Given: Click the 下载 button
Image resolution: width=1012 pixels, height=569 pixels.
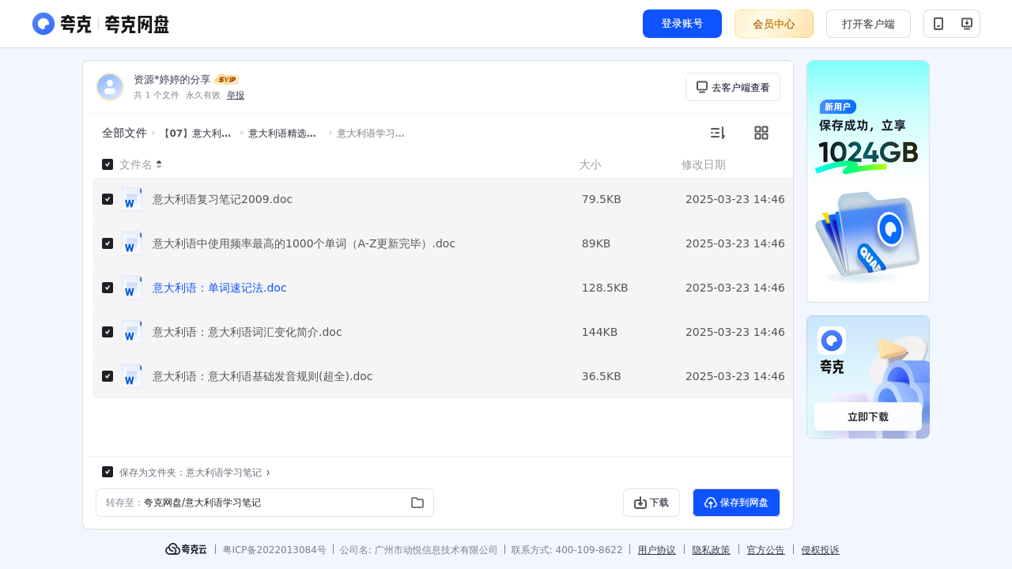Looking at the screenshot, I should point(651,503).
